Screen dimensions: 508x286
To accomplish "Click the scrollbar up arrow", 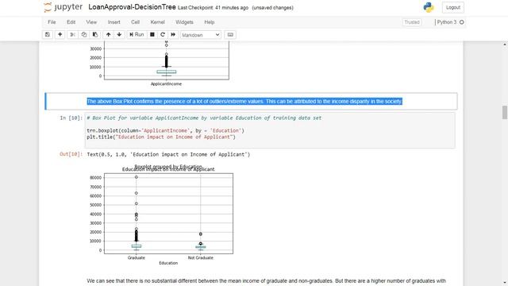I will click(x=505, y=44).
